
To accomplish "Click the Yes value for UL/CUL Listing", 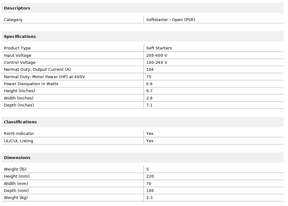I will [x=150, y=141].
